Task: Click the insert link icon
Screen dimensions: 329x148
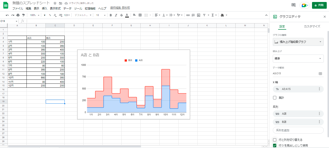Action: pos(188,15)
